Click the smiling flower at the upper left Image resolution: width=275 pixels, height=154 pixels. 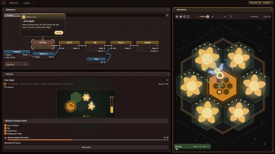(207, 58)
